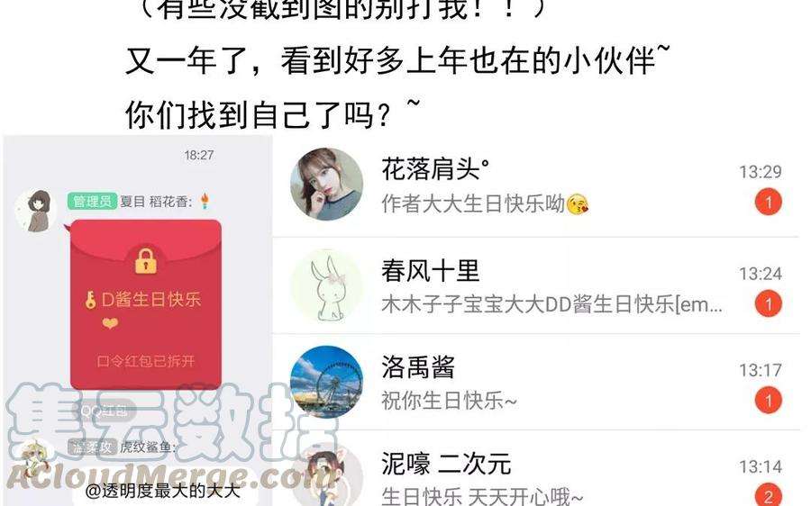Image resolution: width=811 pixels, height=506 pixels.
Task: Open the 夏目 稻花香 sender avatar
Action: (37, 210)
